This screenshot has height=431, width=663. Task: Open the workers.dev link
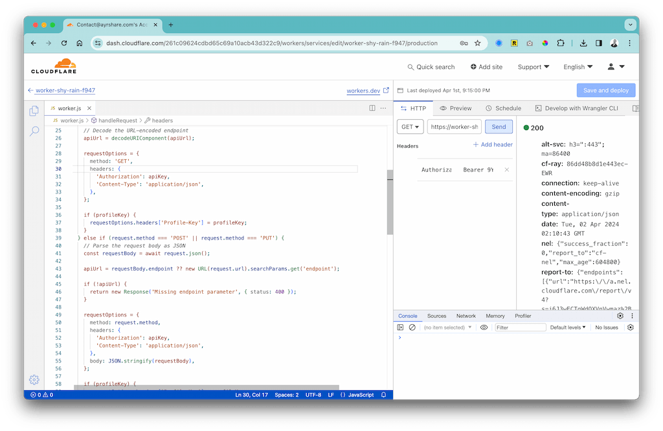(363, 91)
